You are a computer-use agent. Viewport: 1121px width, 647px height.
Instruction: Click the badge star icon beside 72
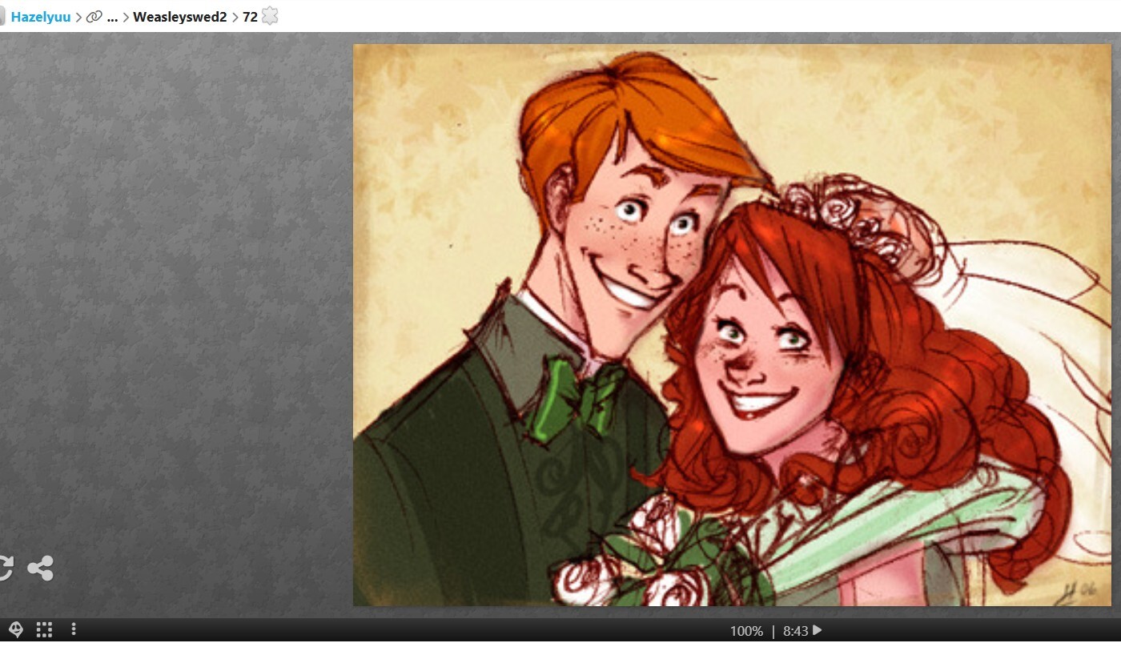click(270, 16)
